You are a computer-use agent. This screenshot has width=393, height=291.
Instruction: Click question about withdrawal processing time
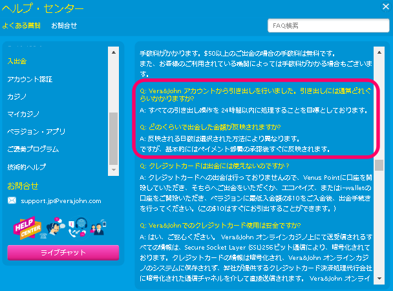[255, 95]
